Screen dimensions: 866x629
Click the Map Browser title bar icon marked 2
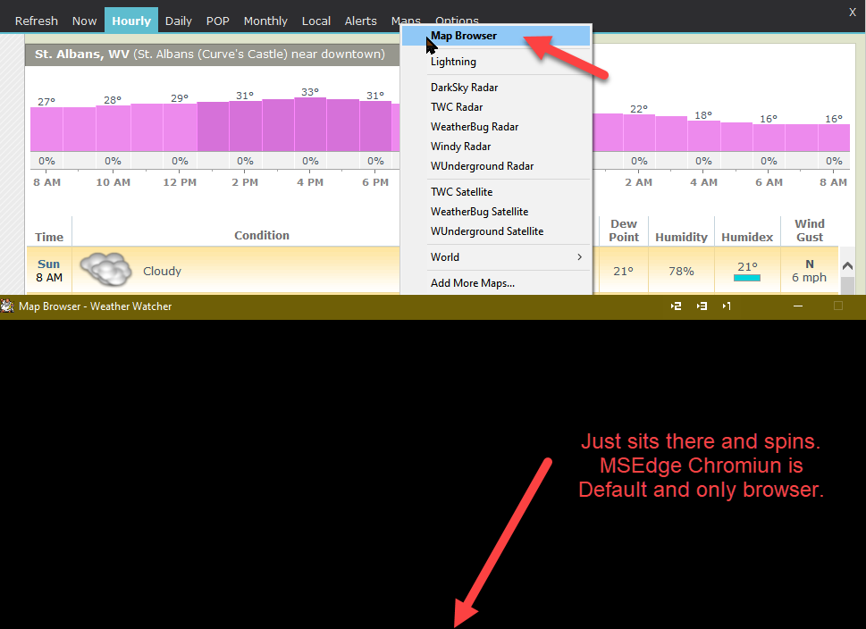tap(677, 306)
